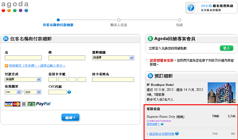Click the PayPal logo
The image size is (238, 140).
tap(43, 104)
